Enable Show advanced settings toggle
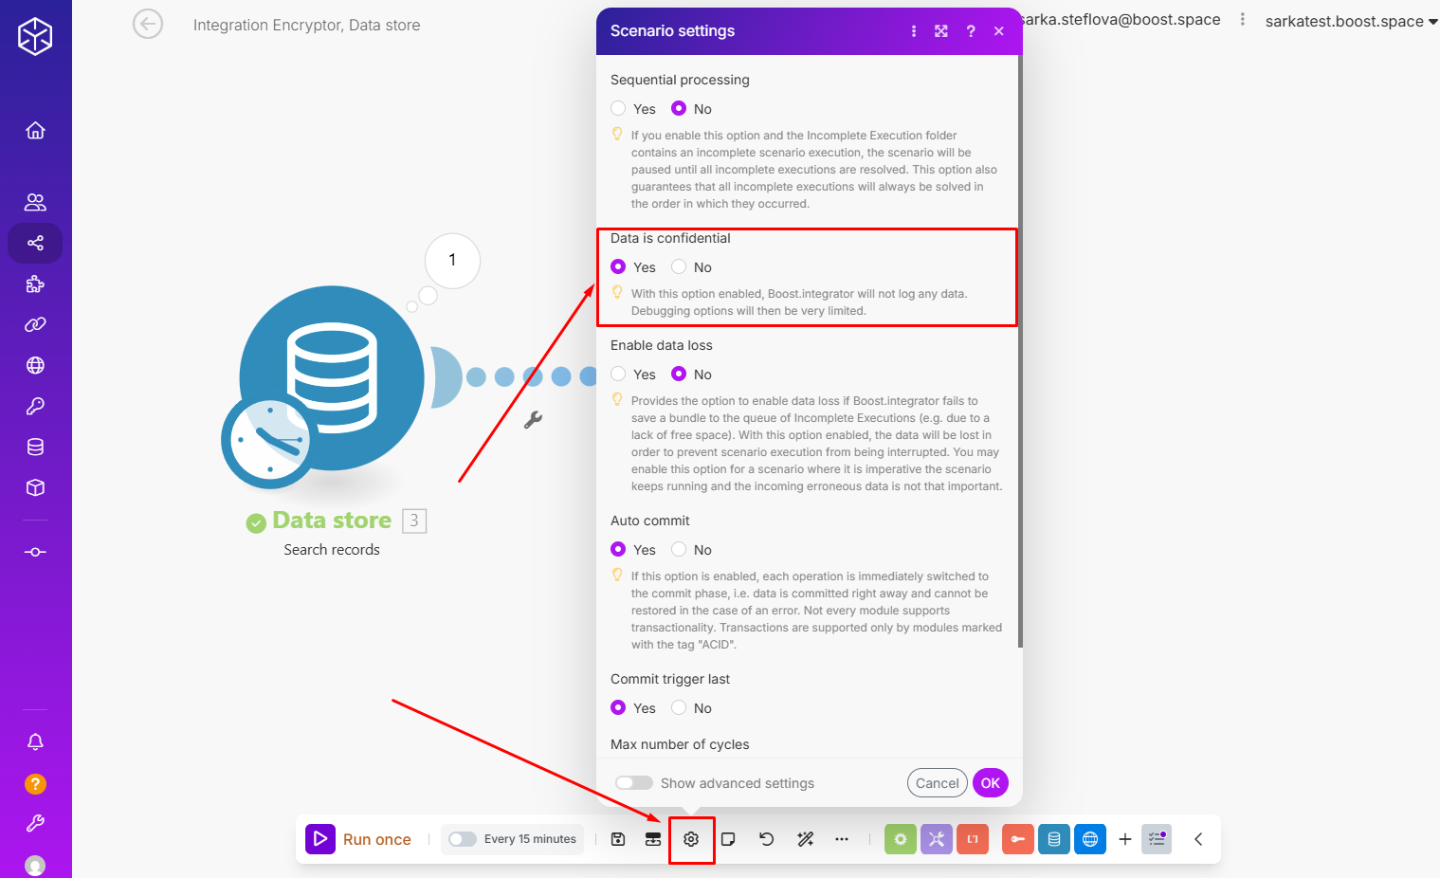The image size is (1440, 878). coord(634,783)
